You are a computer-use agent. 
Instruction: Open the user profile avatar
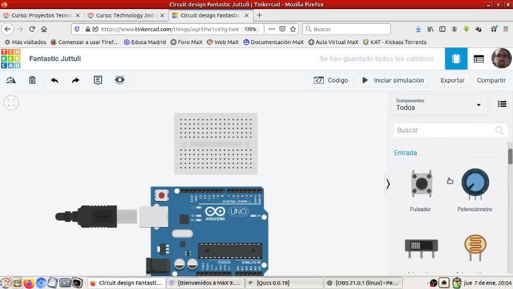pyautogui.click(x=502, y=59)
